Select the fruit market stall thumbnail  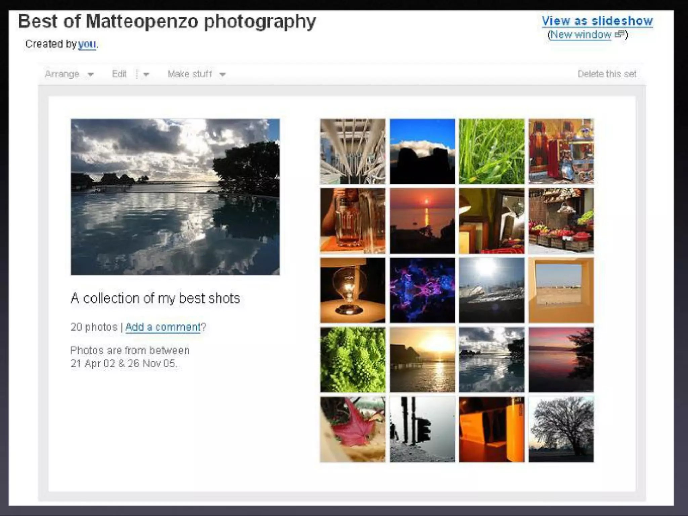[x=561, y=221]
